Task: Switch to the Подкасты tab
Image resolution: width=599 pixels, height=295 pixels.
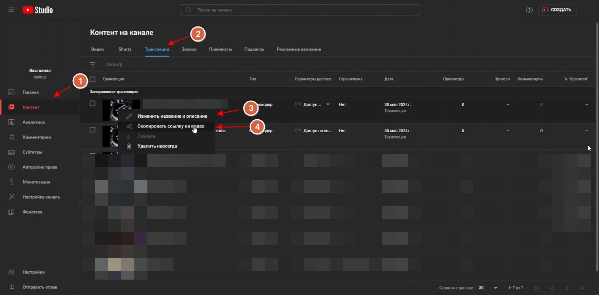Action: point(254,49)
